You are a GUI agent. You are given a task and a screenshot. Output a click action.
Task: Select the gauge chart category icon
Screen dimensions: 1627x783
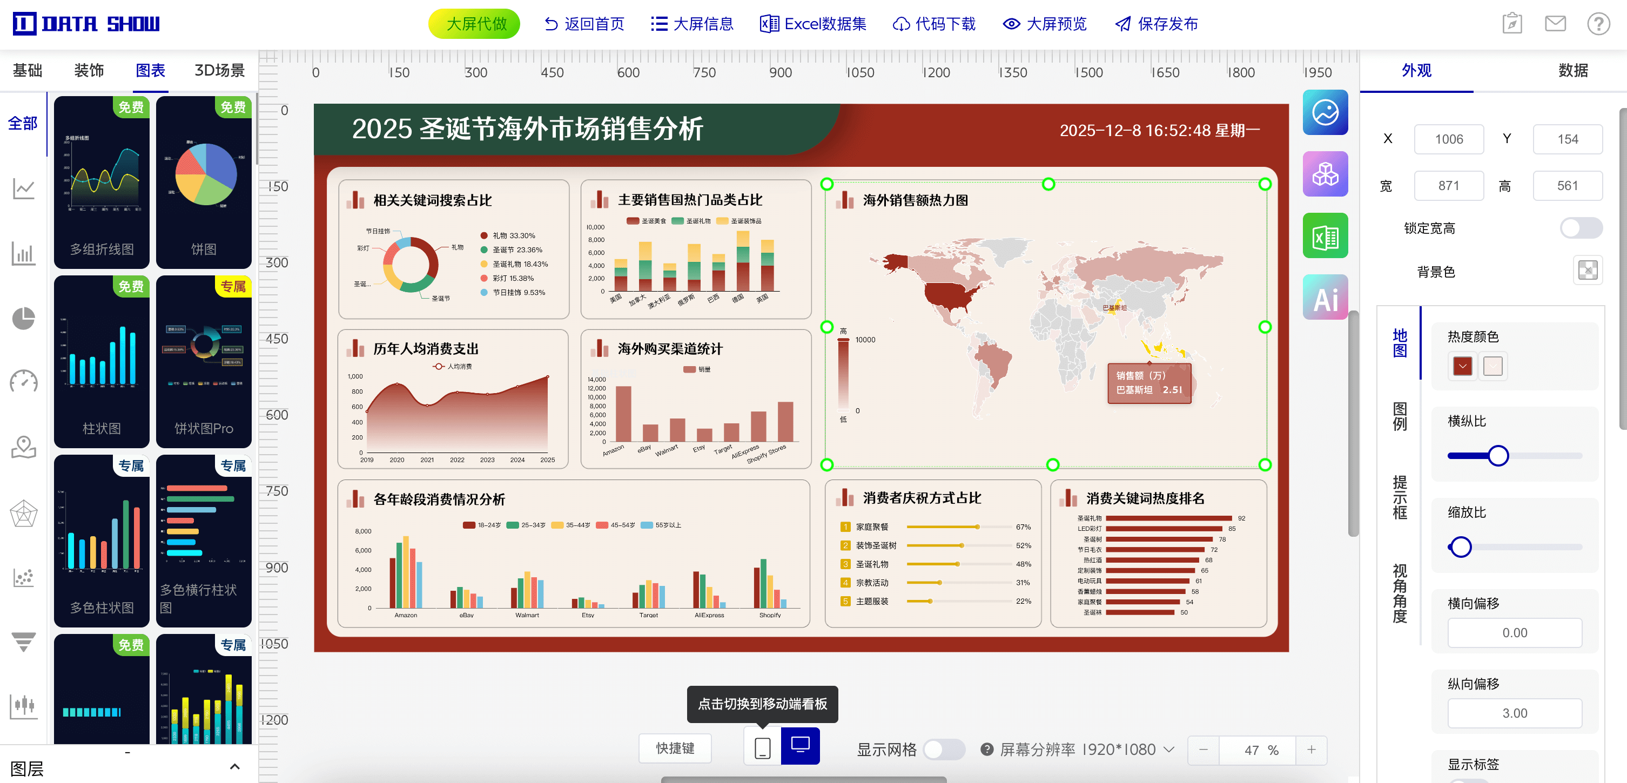click(23, 381)
